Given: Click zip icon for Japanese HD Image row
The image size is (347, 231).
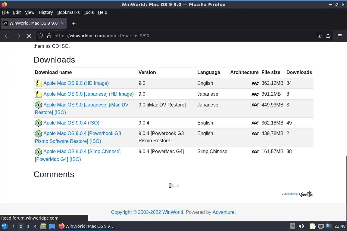Looking at the screenshot, I should point(38,94).
